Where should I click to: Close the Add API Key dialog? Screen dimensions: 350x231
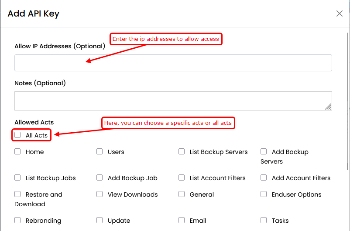340,13
